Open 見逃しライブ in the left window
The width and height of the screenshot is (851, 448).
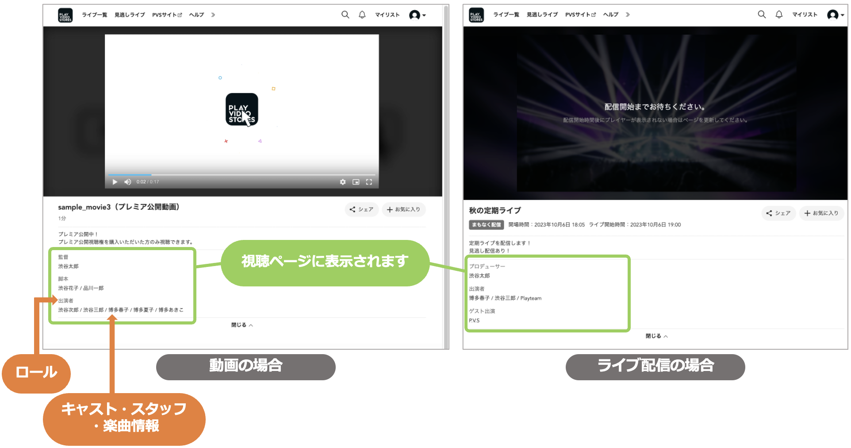pos(130,15)
